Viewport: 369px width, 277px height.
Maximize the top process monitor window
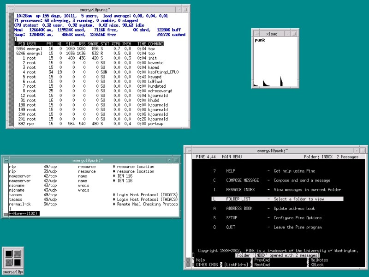point(185,9)
